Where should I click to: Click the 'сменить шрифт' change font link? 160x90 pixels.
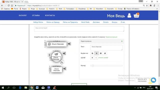click(103, 58)
